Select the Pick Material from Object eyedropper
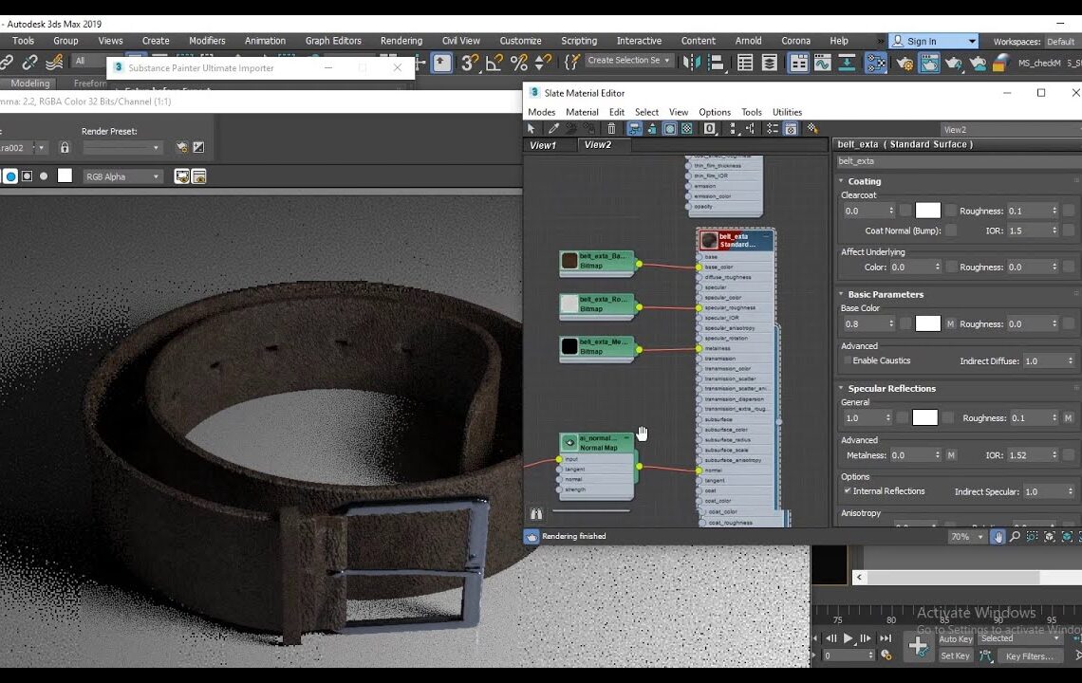This screenshot has width=1082, height=683. click(551, 128)
